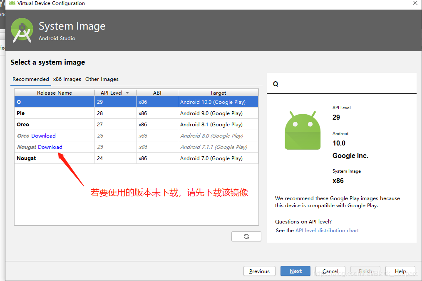422x281 pixels.
Task: Click the disabled Finish button
Action: 365,271
